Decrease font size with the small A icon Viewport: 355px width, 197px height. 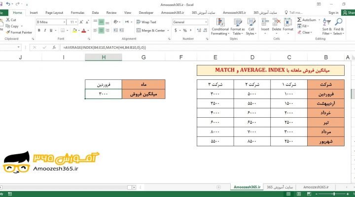[x=87, y=22]
